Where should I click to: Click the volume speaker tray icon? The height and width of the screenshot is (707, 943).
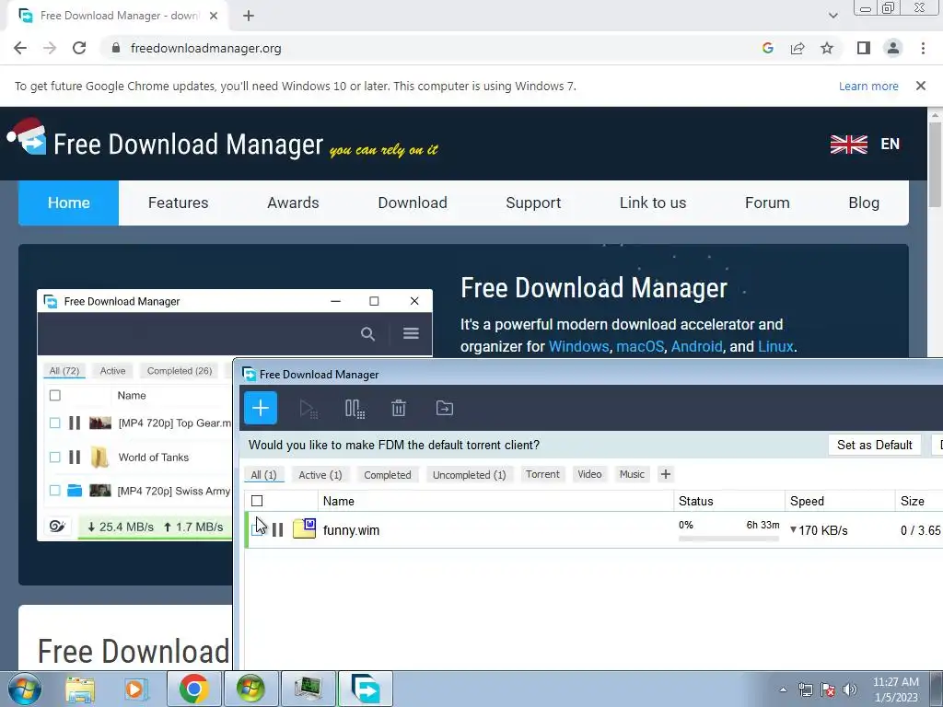pos(850,690)
